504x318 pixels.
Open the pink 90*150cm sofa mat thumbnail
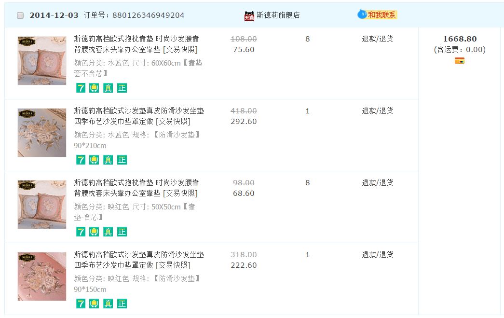pos(42,277)
